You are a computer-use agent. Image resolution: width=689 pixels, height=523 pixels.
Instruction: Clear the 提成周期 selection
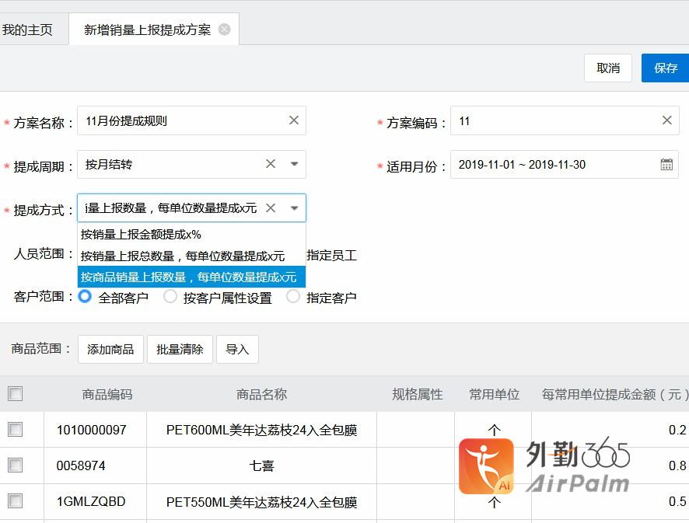tap(271, 164)
